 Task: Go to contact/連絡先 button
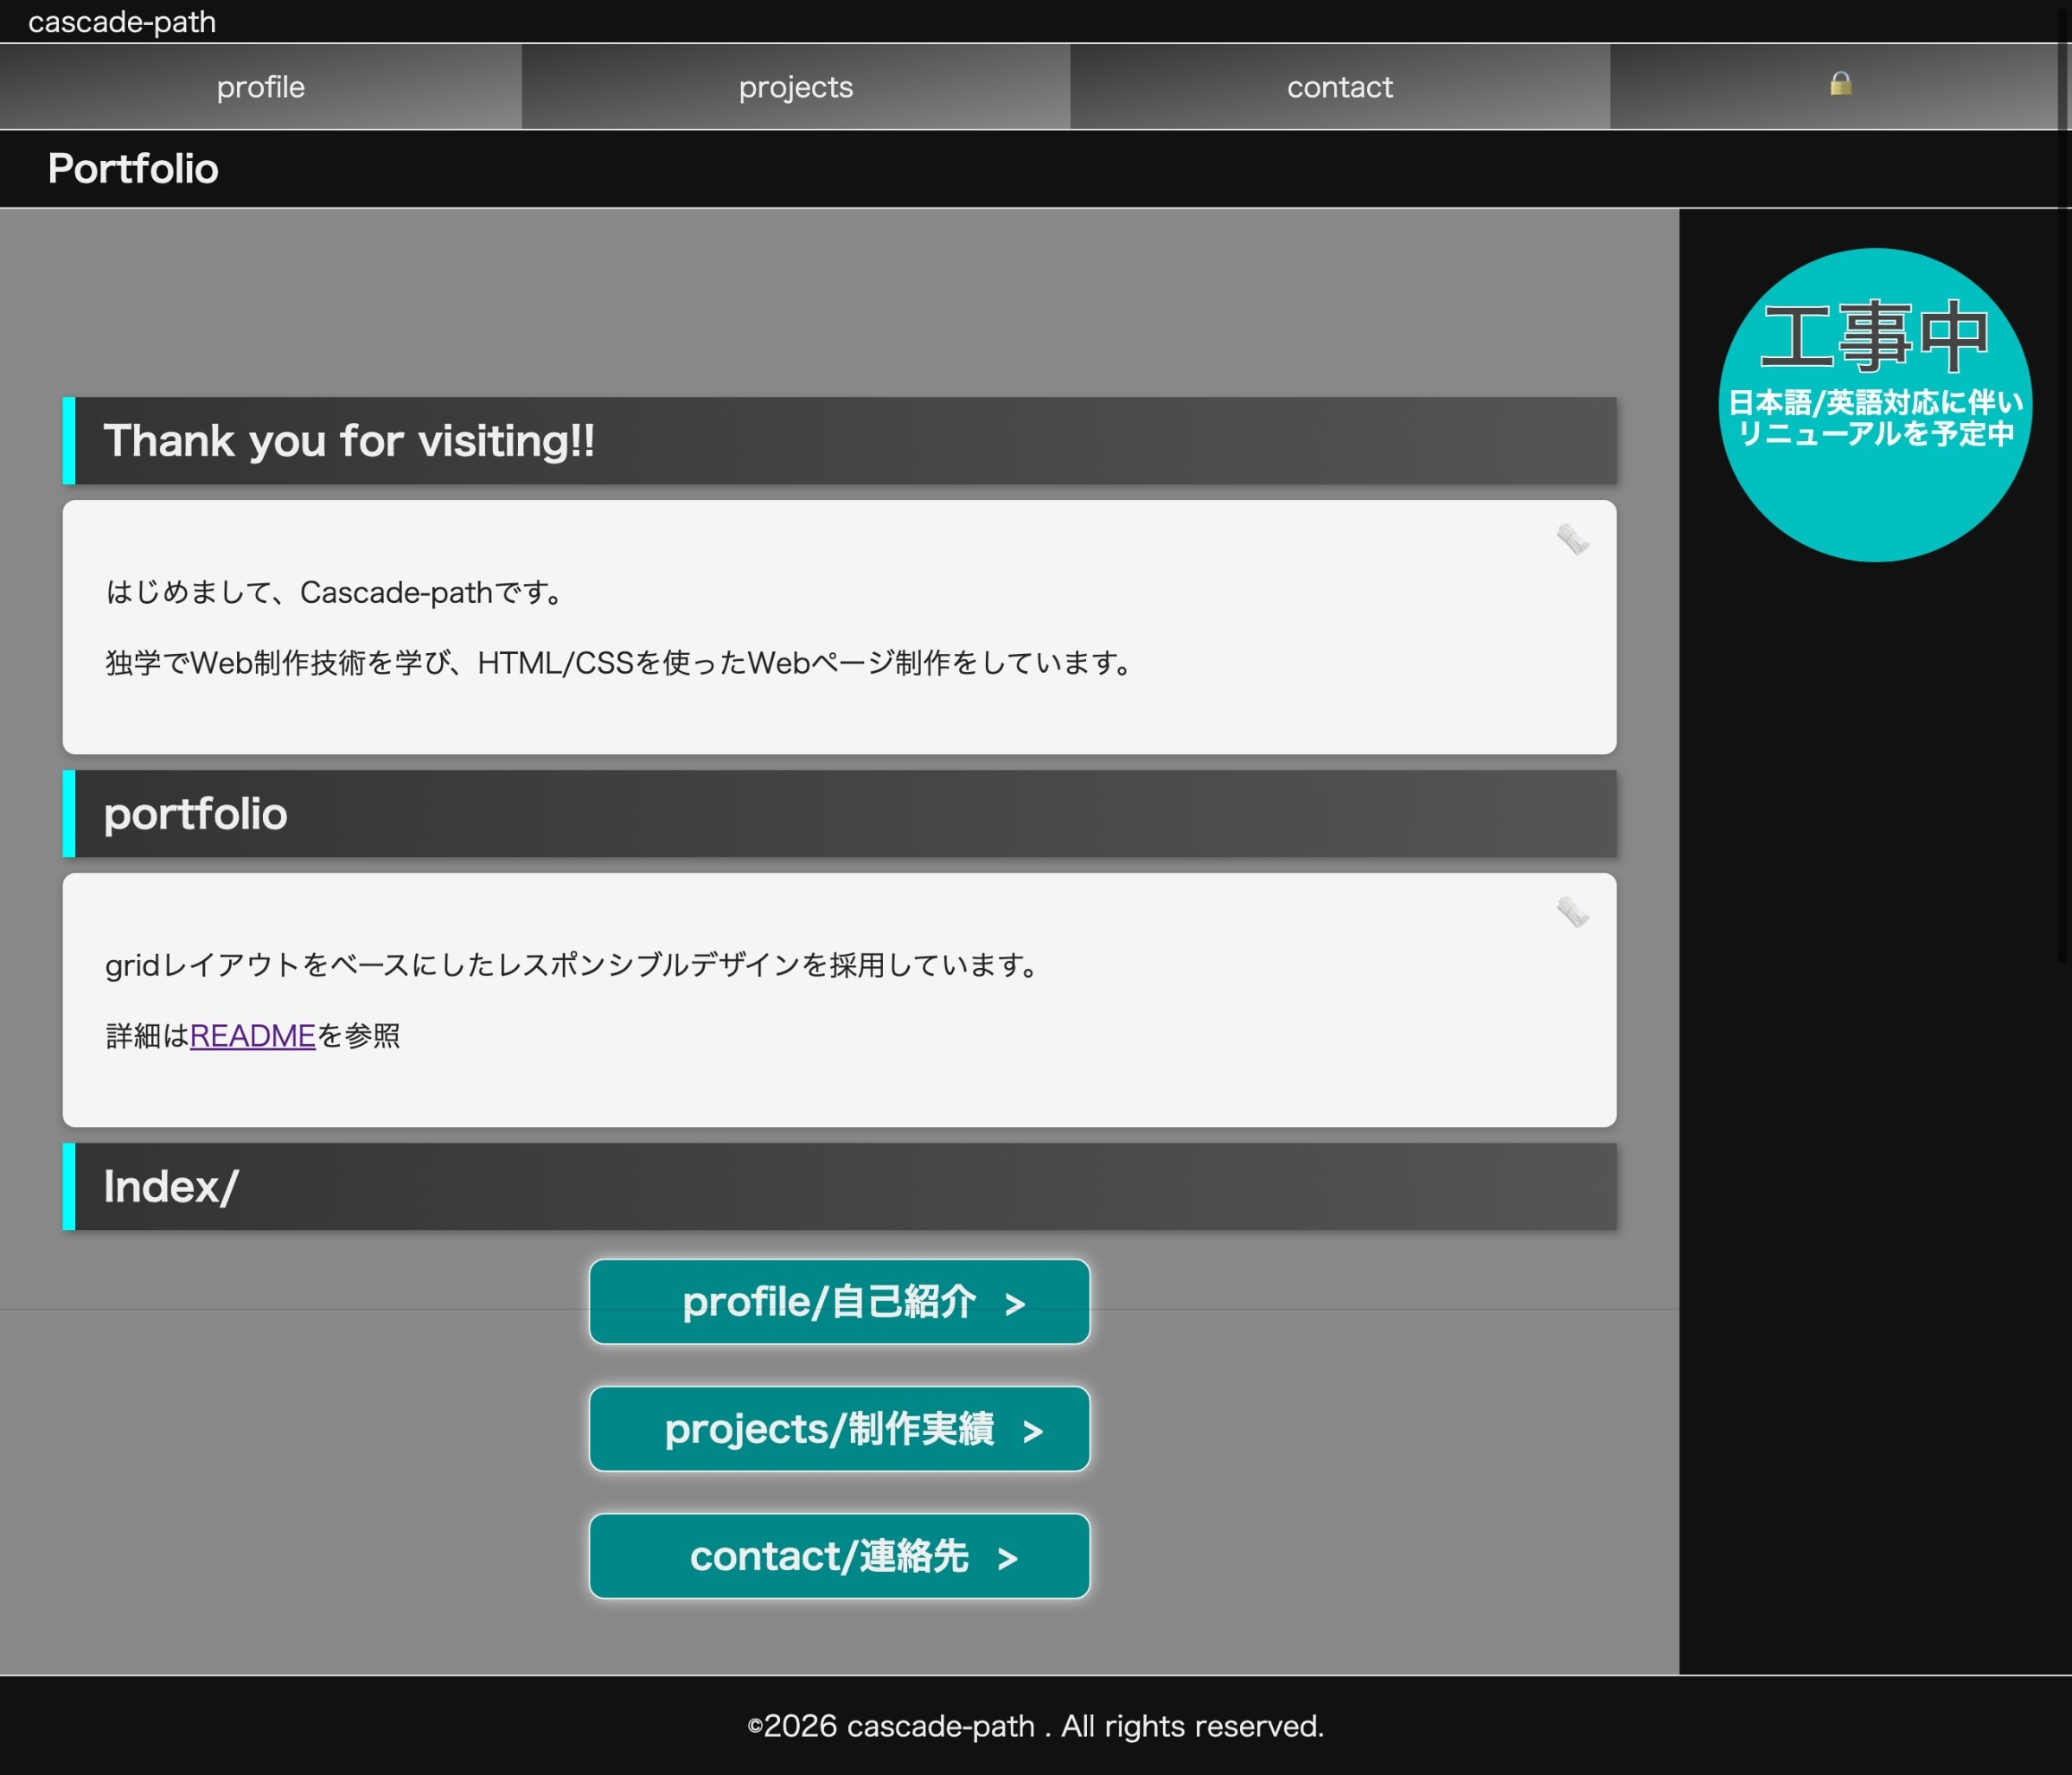[x=839, y=1556]
